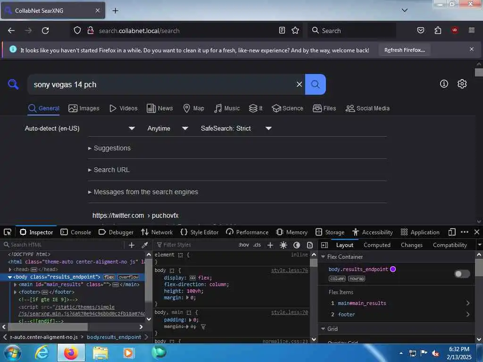Click the Refresh Firefox... button
This screenshot has width=483, height=362.
coord(404,50)
